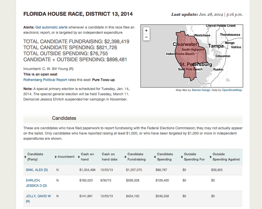Sort by Outside Spending For column
This screenshot has width=262, height=209.
coord(194,157)
